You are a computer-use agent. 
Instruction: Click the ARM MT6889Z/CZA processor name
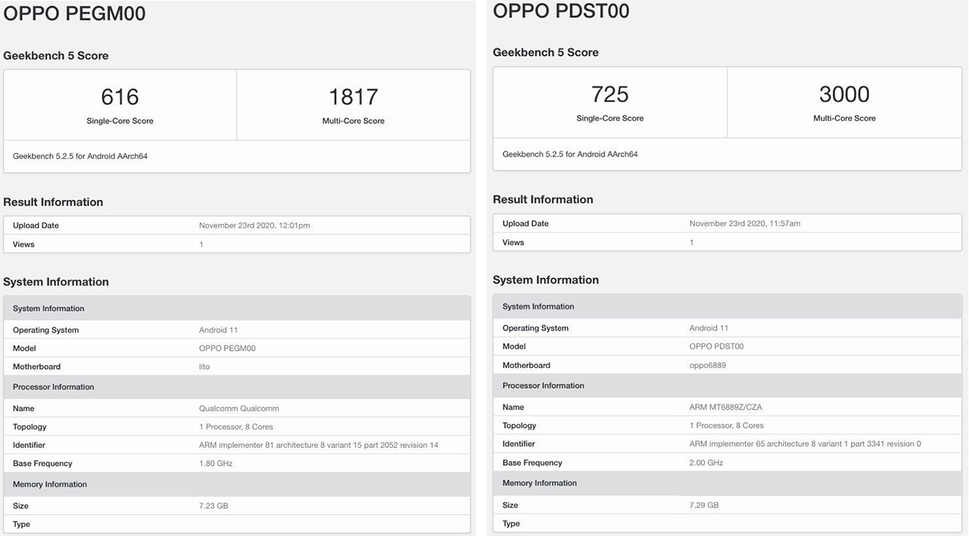click(726, 407)
